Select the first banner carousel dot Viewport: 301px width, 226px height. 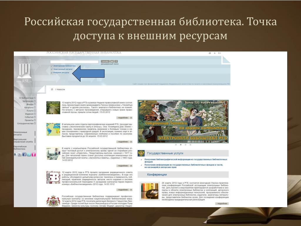176,145
